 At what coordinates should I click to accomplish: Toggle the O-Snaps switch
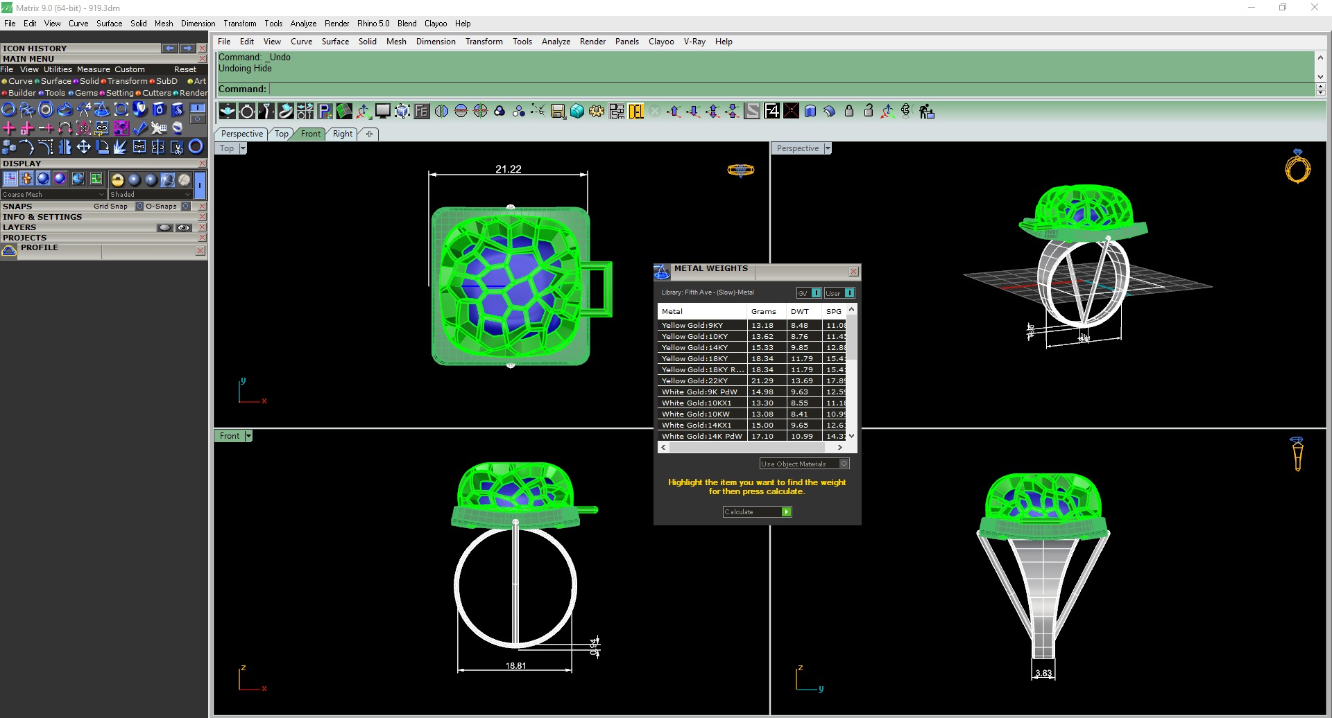click(186, 207)
